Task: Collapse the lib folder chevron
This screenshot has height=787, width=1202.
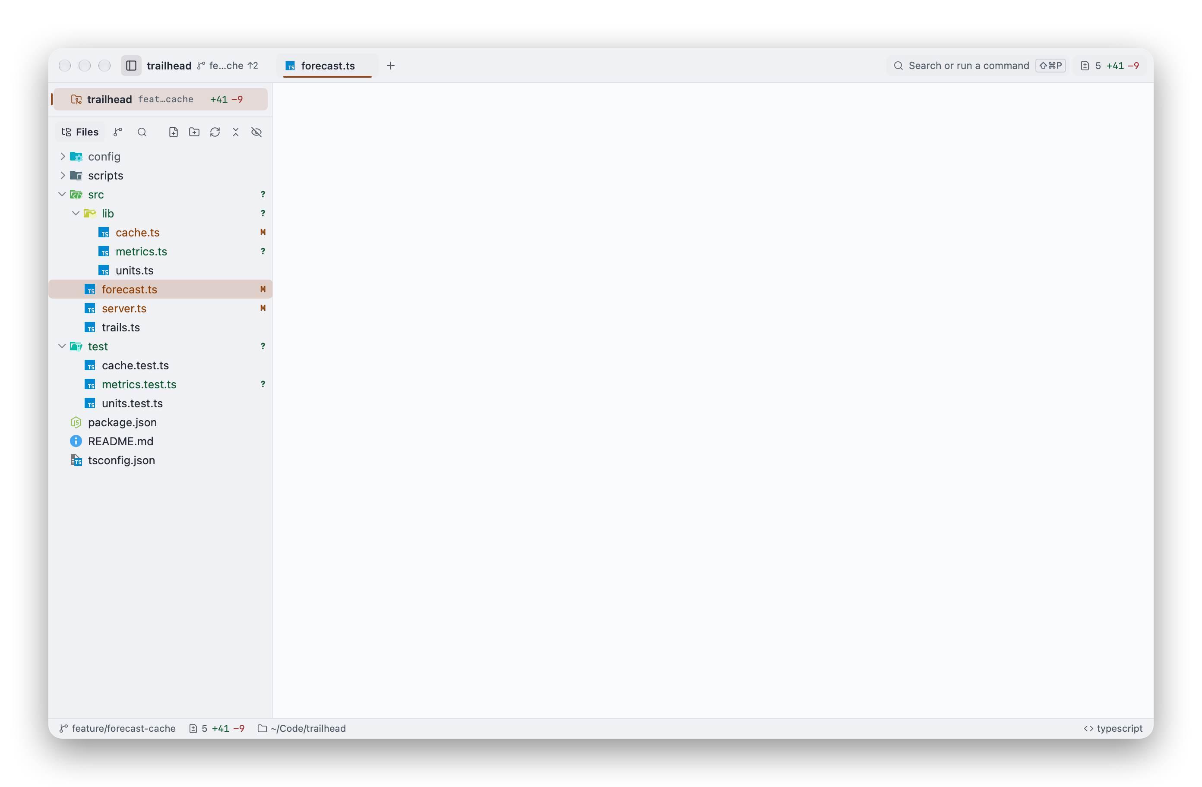Action: pyautogui.click(x=76, y=213)
